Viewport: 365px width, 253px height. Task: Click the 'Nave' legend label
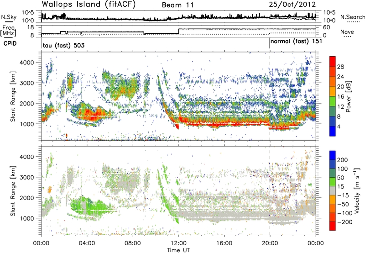pos(347,32)
